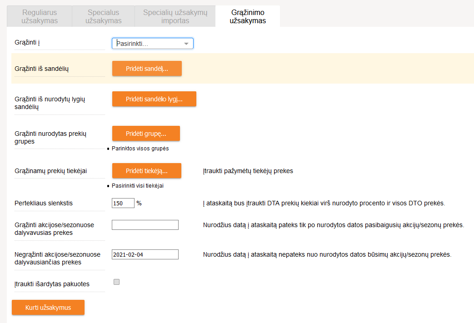Open the Pasirinkti... combo box
Viewport: 474px width, 323px height.
pyautogui.click(x=148, y=44)
